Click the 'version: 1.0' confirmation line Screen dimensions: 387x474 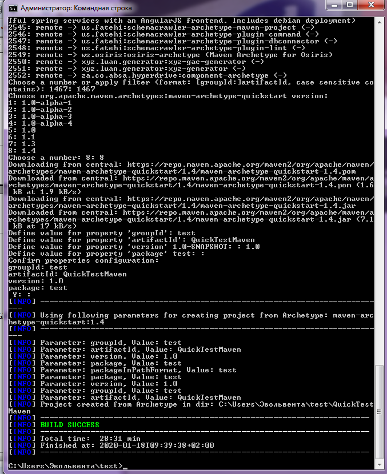pyautogui.click(x=35, y=281)
